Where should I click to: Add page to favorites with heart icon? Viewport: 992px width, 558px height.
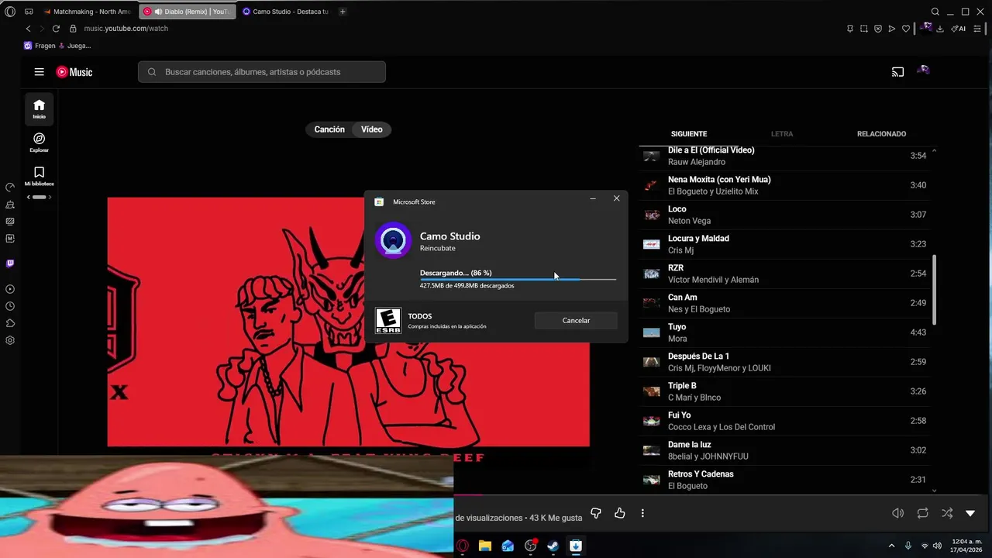click(x=906, y=29)
